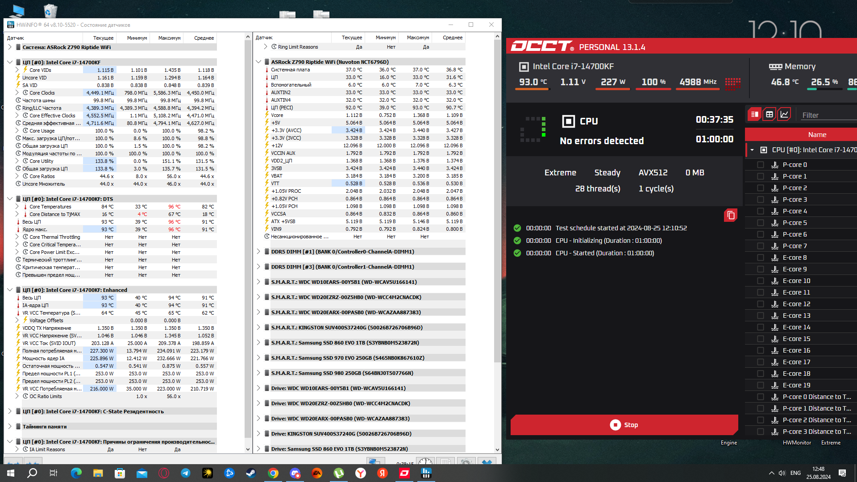Switch to OCCT taskbar icon
The width and height of the screenshot is (857, 482).
tap(404, 473)
